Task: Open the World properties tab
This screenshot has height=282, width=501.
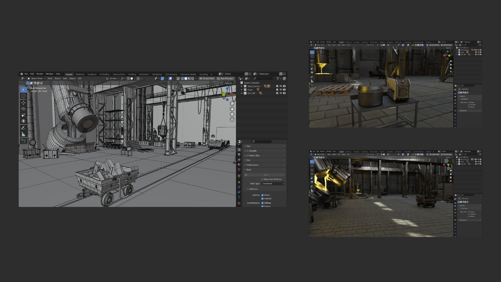Action: pyautogui.click(x=239, y=169)
